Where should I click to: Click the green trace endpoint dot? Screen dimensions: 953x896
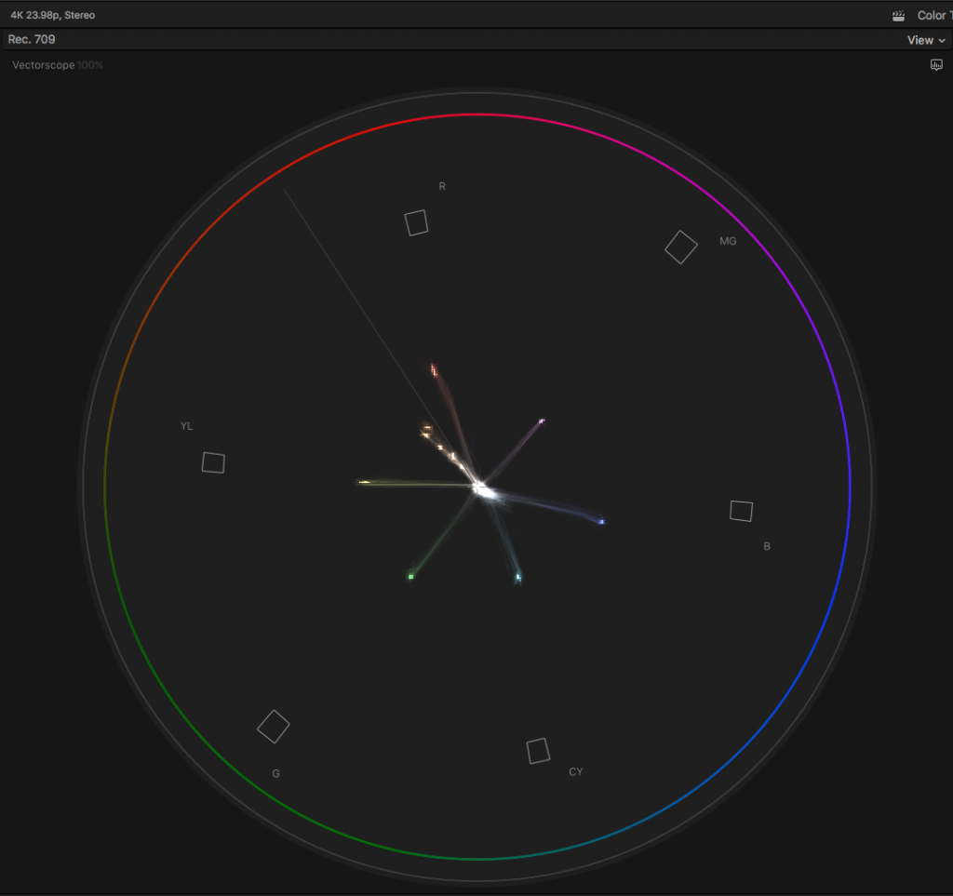(x=410, y=577)
